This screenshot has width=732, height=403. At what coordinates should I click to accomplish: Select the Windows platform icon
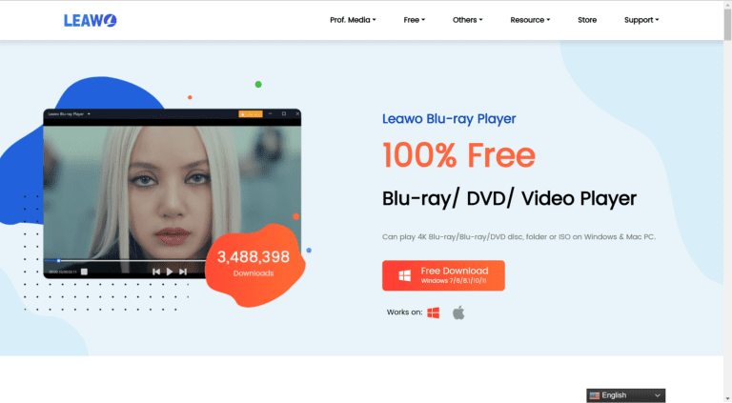coord(434,312)
